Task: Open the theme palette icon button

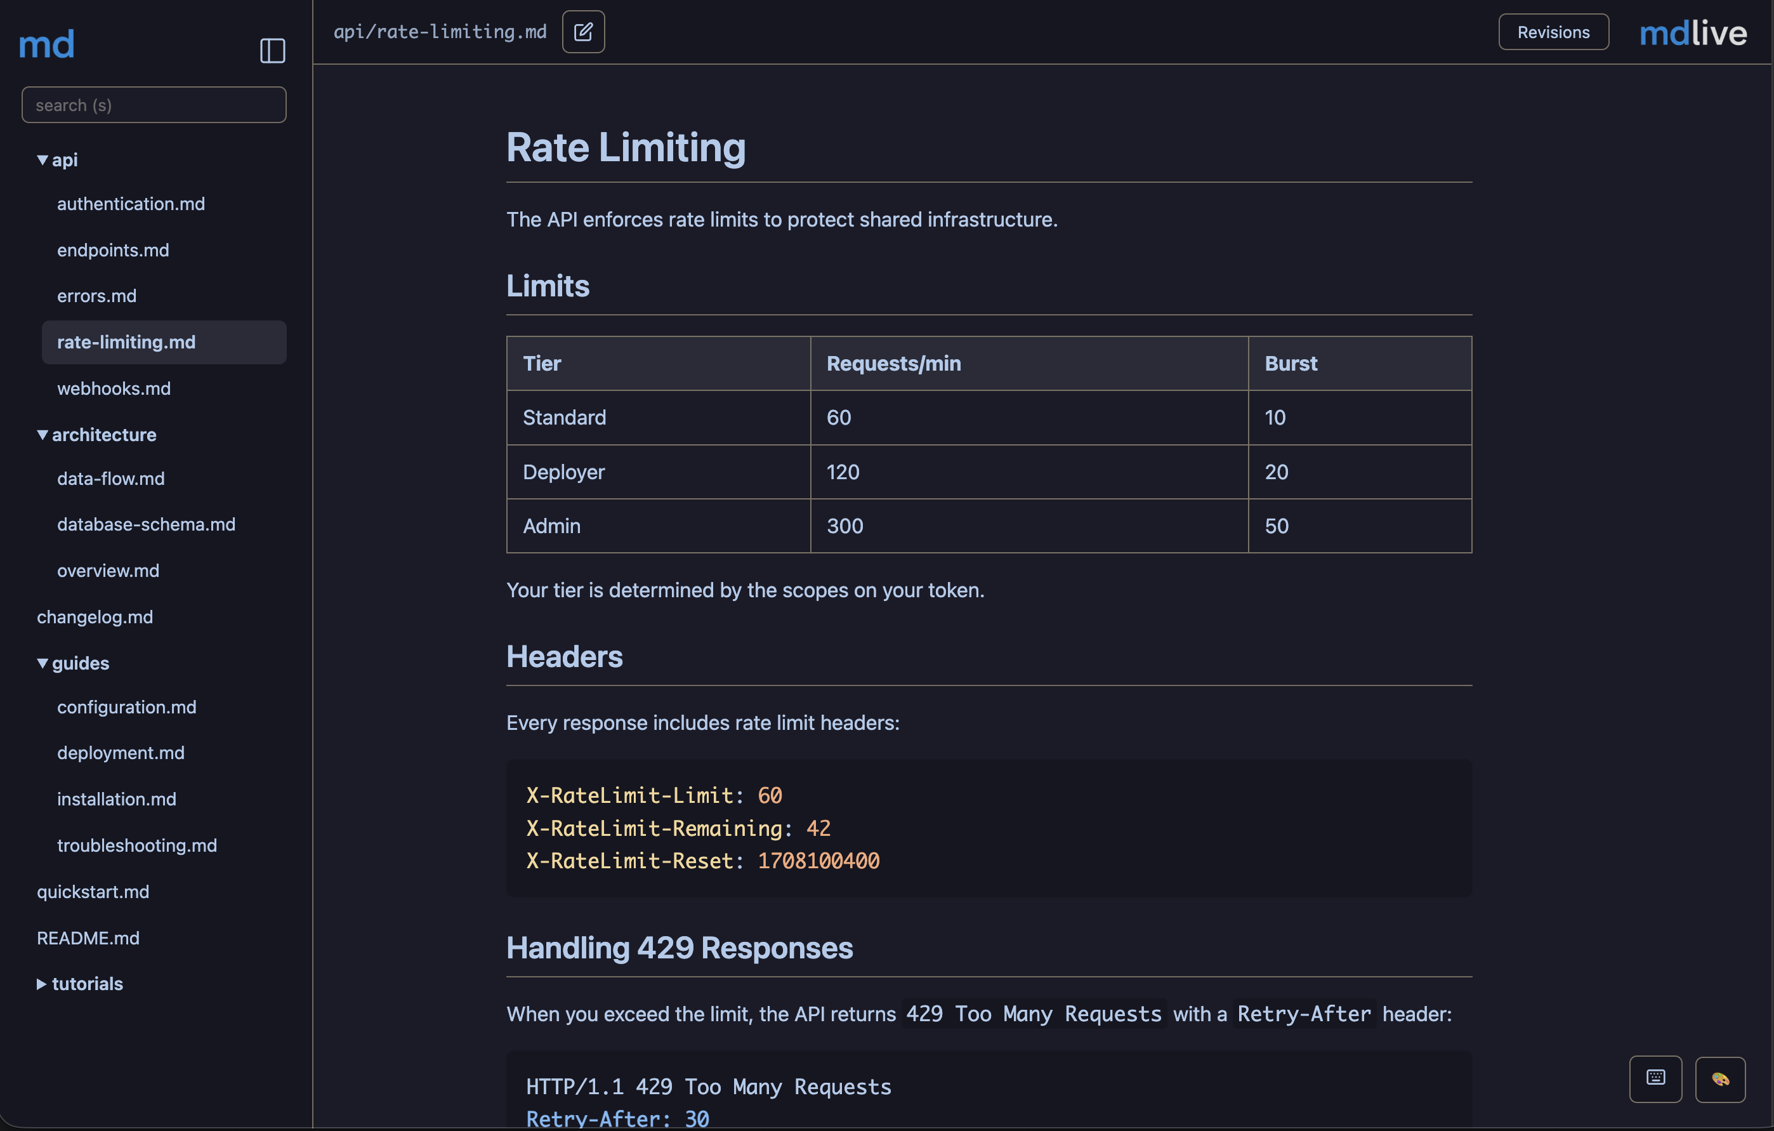Action: click(x=1720, y=1079)
